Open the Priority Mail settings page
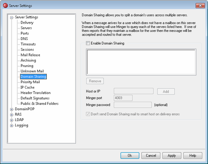Screen dimensions: 208x164 point(30,82)
